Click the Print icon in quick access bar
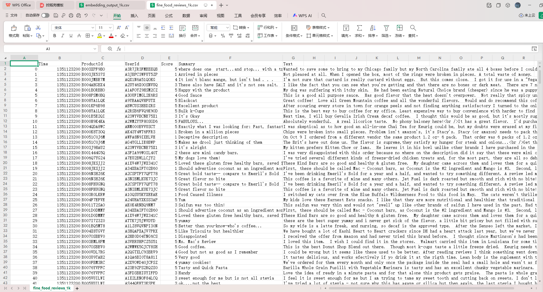The height and width of the screenshot is (292, 543). pyautogui.click(x=71, y=15)
